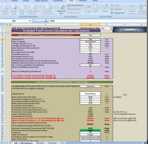Click the From Access import icon
Screen dimensions: 148x144
pyautogui.click(x=5, y=9)
